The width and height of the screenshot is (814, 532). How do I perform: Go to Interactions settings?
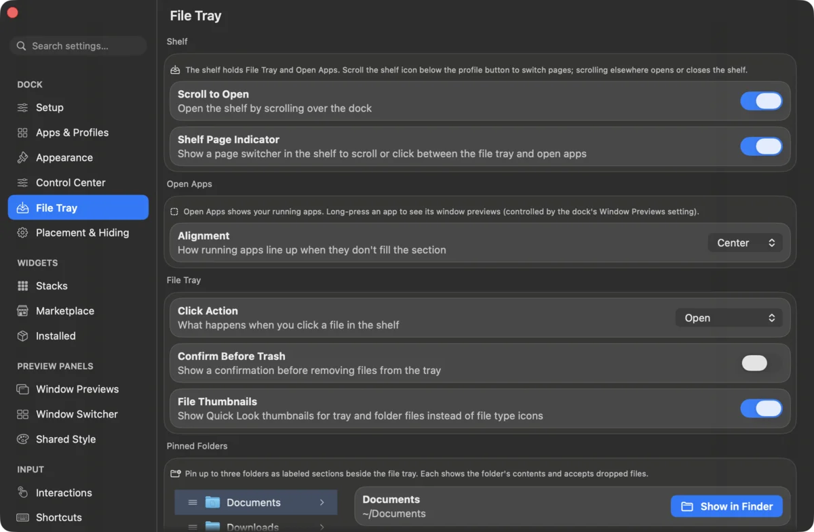pos(78,493)
